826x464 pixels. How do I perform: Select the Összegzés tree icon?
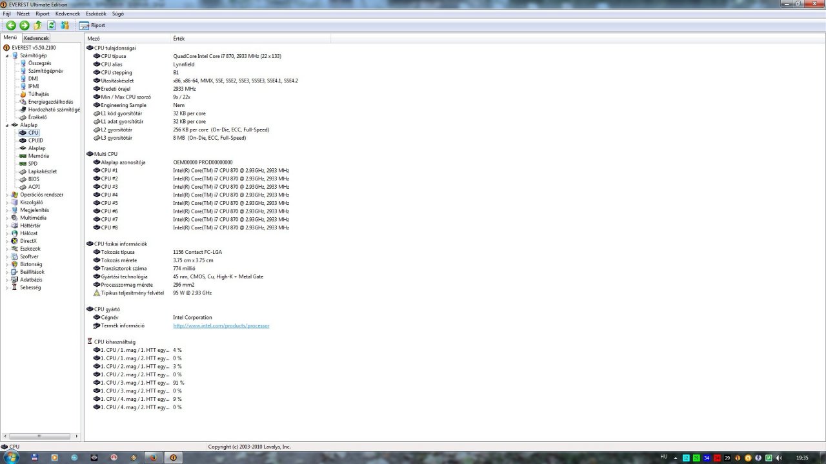point(23,63)
